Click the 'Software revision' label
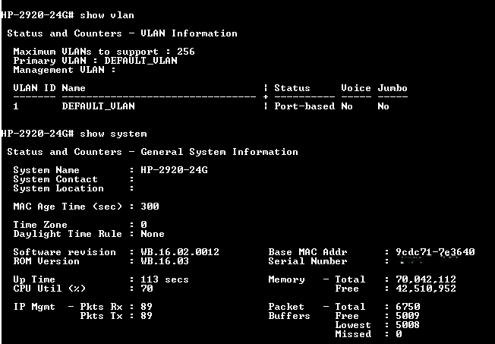 [x=65, y=252]
